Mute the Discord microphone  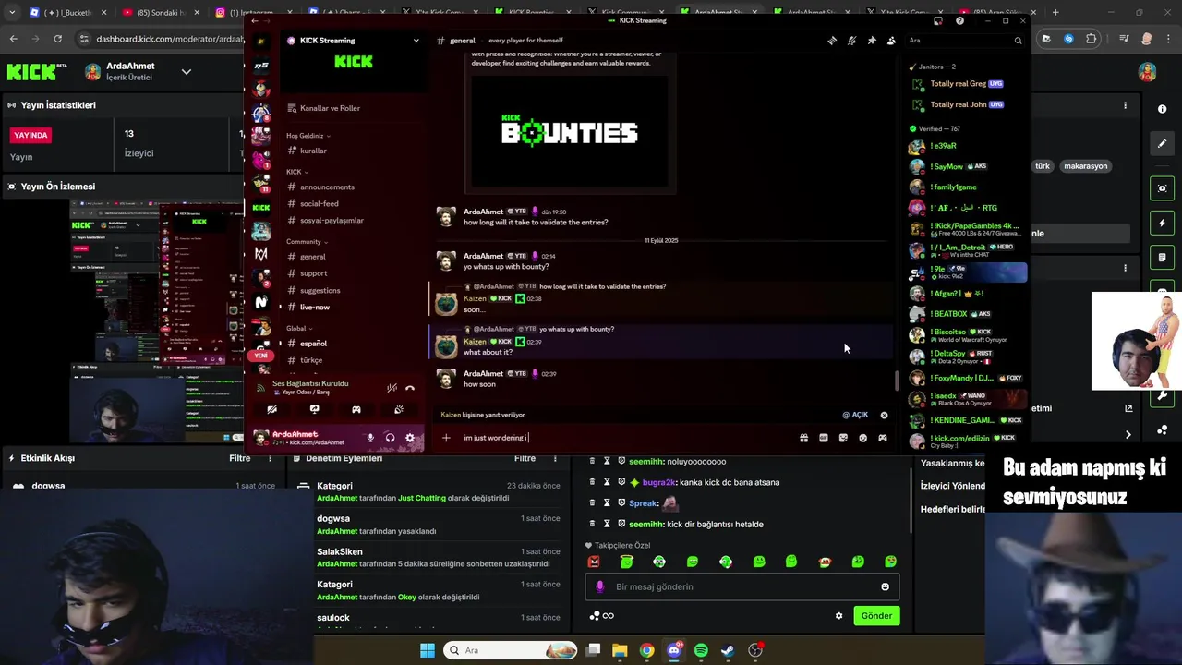(x=370, y=438)
